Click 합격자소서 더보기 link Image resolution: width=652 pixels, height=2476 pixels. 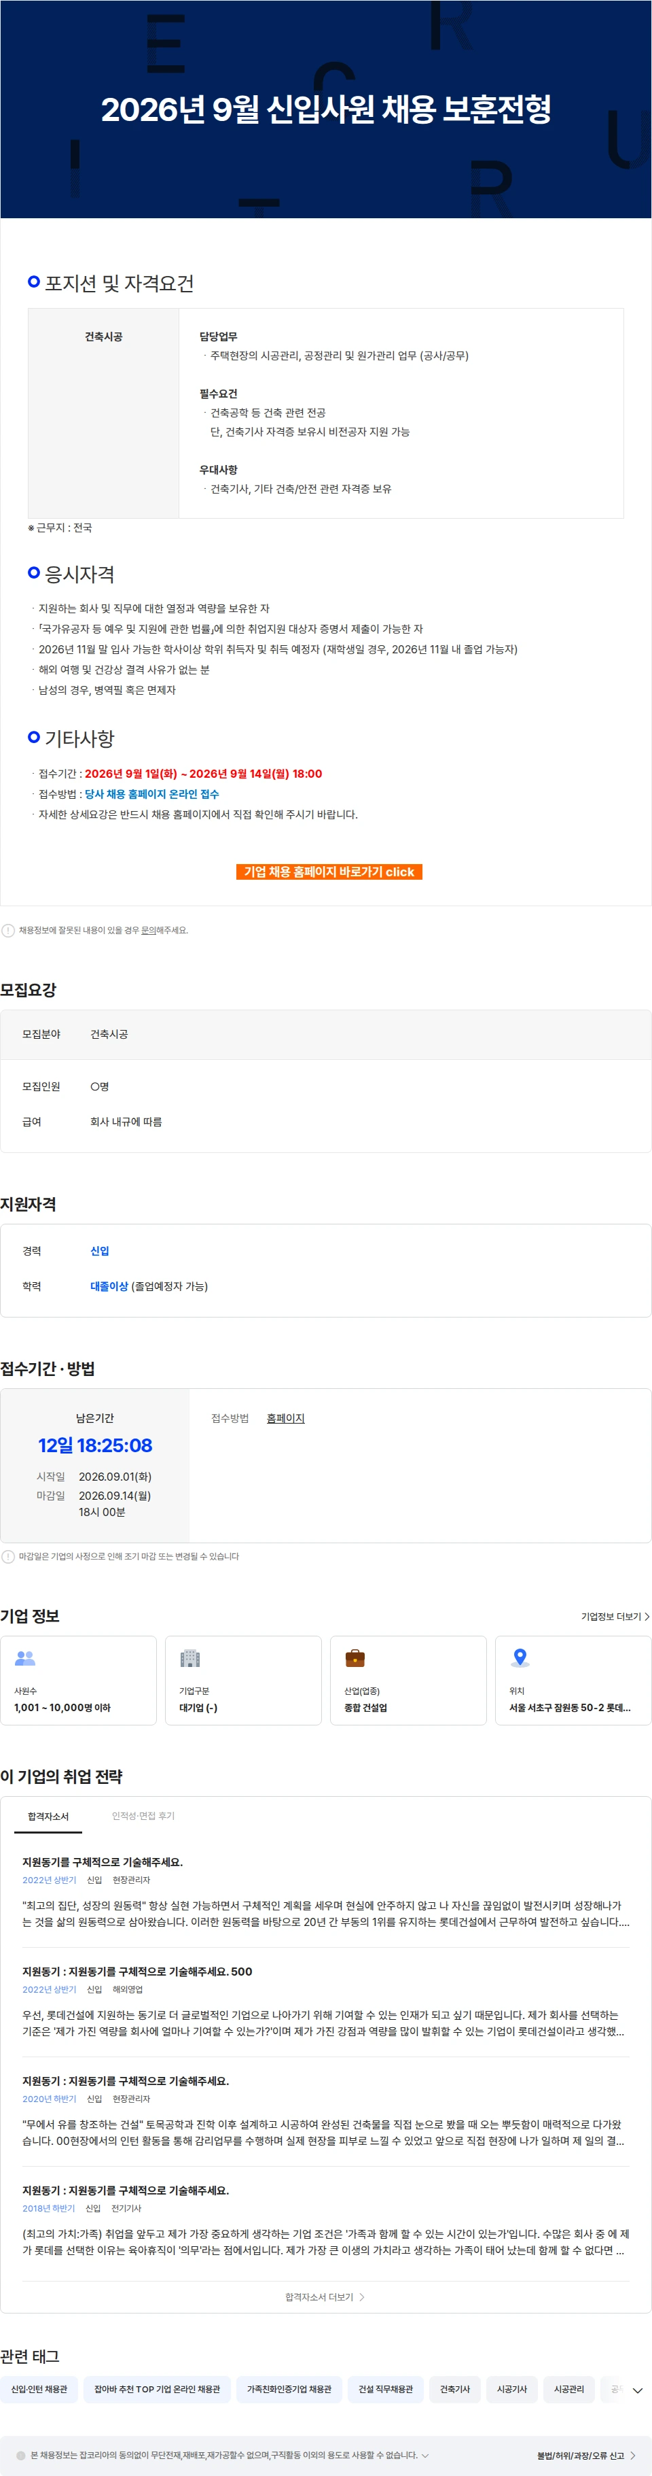[x=325, y=2297]
